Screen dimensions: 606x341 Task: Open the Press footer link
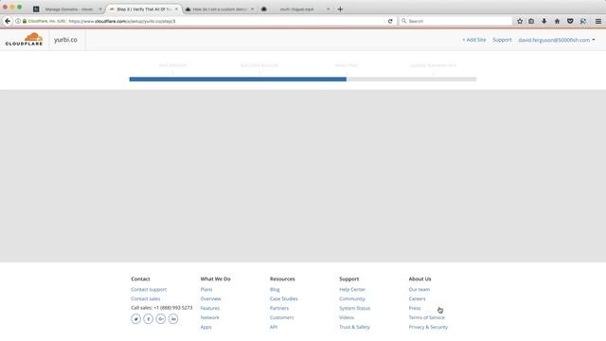(415, 308)
